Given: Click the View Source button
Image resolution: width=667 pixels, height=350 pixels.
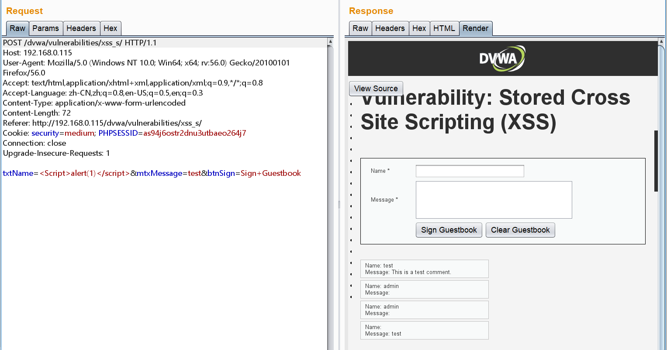Looking at the screenshot, I should point(376,89).
